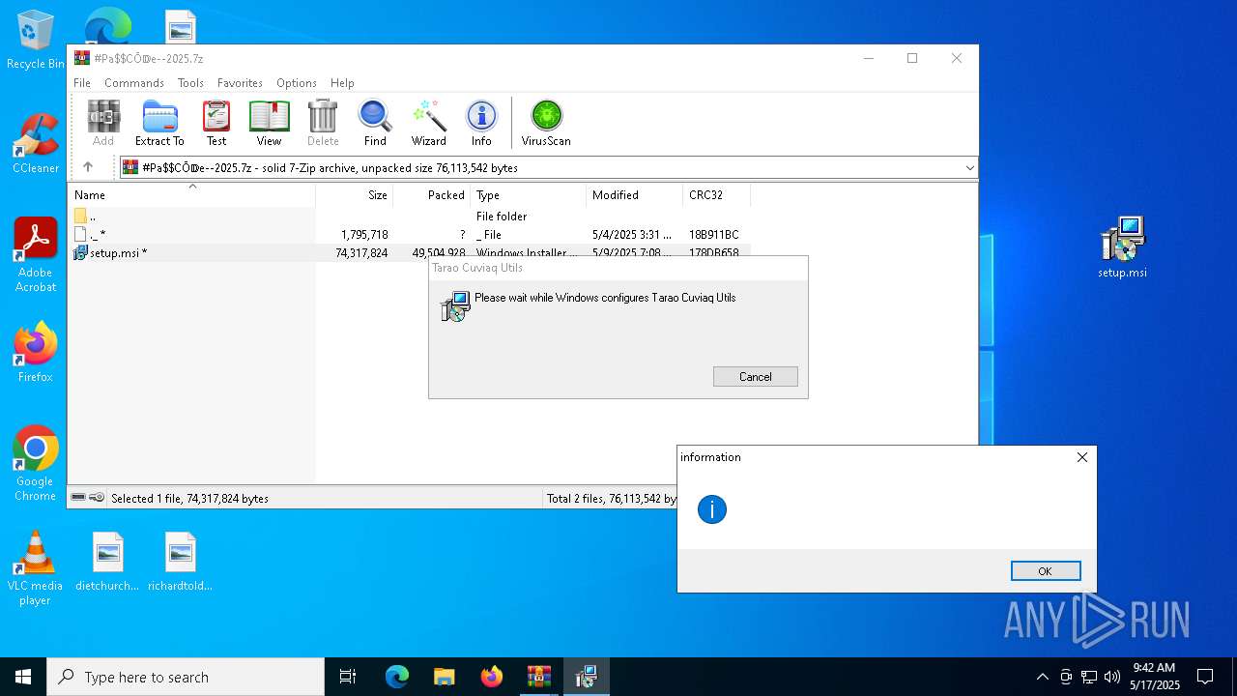
Task: Open the Adobe Acrobat desktop shortcut
Action: pyautogui.click(x=35, y=254)
